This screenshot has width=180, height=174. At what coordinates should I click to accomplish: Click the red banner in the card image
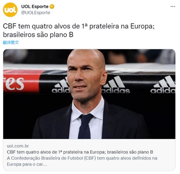tap(22, 81)
